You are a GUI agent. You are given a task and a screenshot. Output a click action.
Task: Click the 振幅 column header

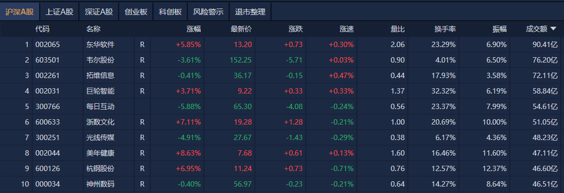pos(500,29)
